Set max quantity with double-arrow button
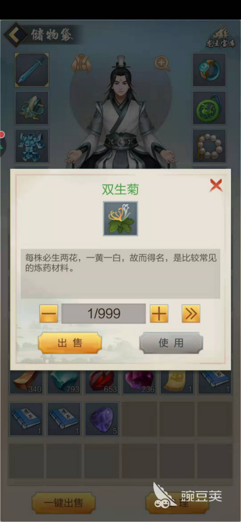This screenshot has width=241, height=522. click(191, 314)
